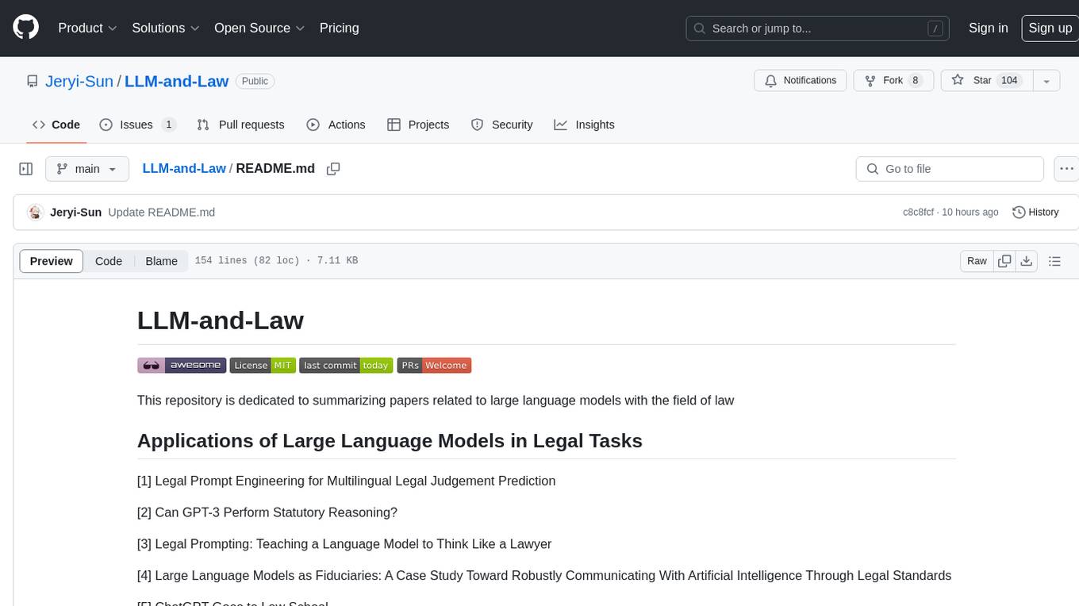Image resolution: width=1079 pixels, height=606 pixels.
Task: Expand the Solutions menu
Action: pyautogui.click(x=166, y=28)
